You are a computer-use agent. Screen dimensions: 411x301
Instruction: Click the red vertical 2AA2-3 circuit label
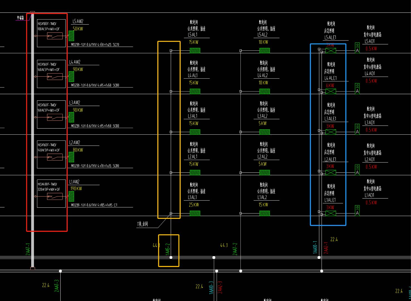[x=220, y=287]
